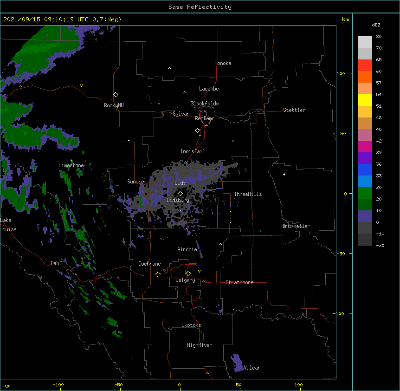This screenshot has width=400, height=391.
Task: Click the white plus marker north of Drumheller
Action: 284,174
